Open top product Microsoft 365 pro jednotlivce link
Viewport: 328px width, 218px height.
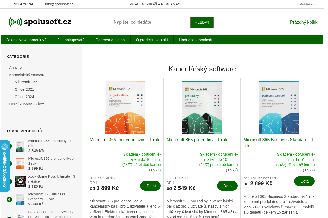tap(52, 161)
